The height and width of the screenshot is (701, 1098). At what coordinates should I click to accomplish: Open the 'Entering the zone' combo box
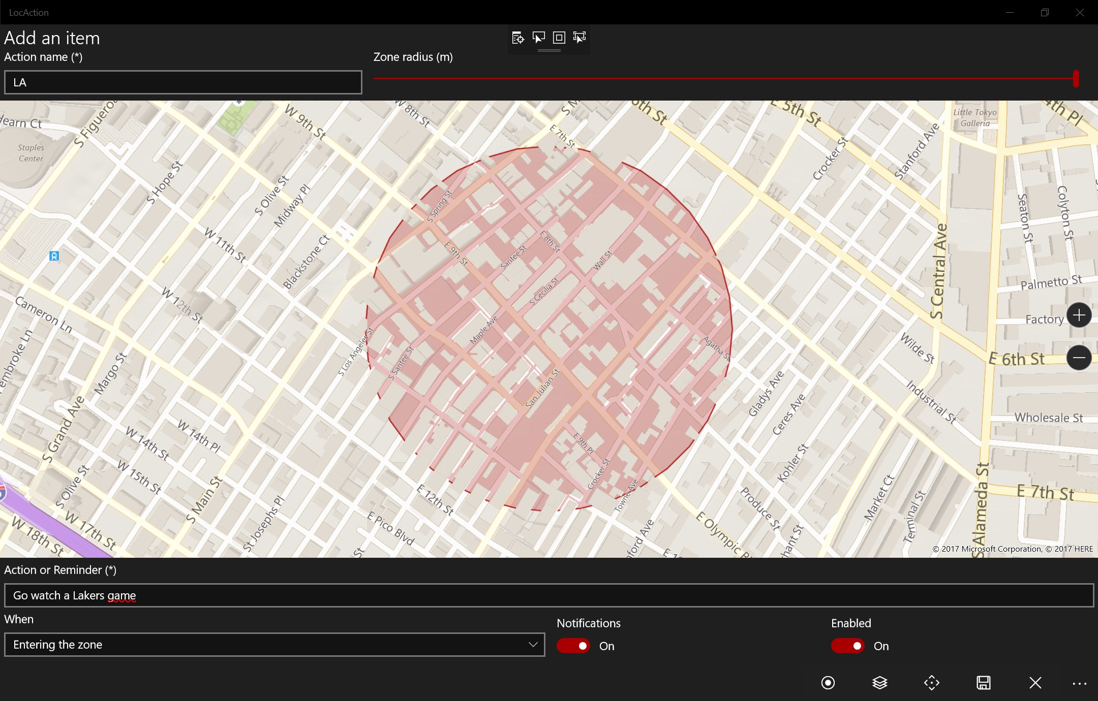(264, 645)
